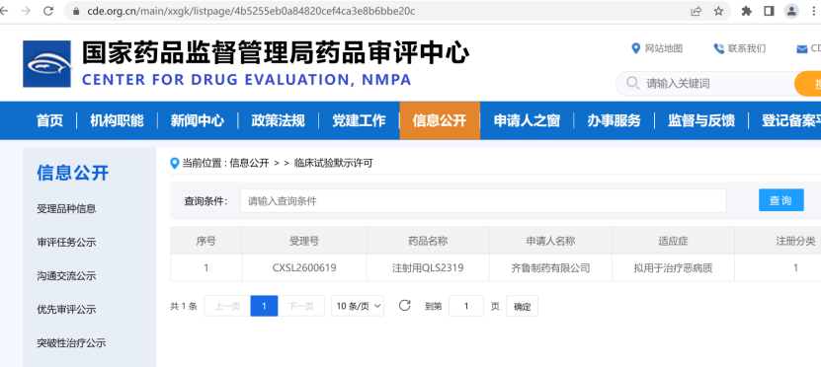This screenshot has width=821, height=367.
Task: Click the CDE fish logo
Action: click(x=46, y=64)
